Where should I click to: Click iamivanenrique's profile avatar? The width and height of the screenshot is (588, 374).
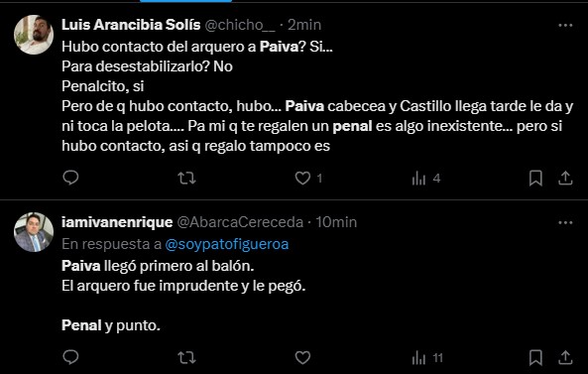point(34,232)
